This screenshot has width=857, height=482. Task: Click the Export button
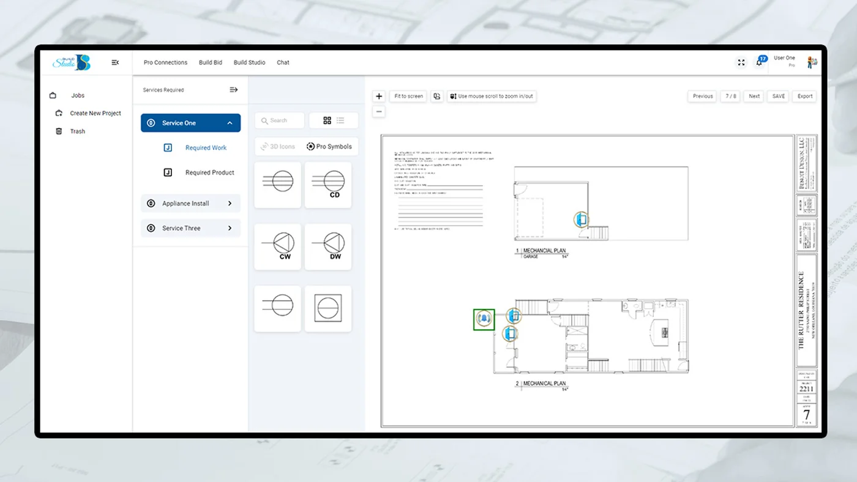click(805, 96)
